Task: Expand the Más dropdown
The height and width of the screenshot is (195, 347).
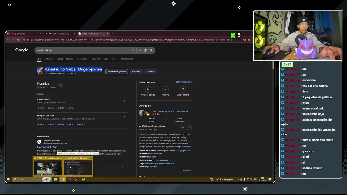Action: point(114,59)
